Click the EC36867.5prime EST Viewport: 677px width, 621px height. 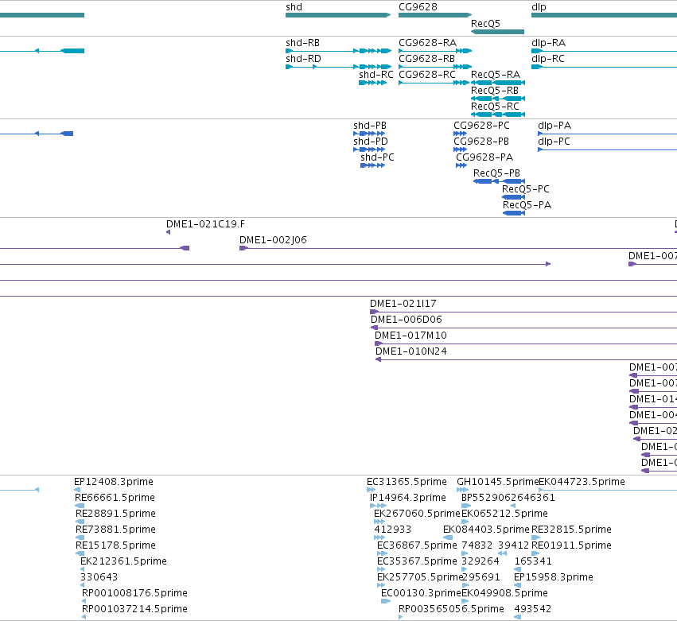[382, 553]
